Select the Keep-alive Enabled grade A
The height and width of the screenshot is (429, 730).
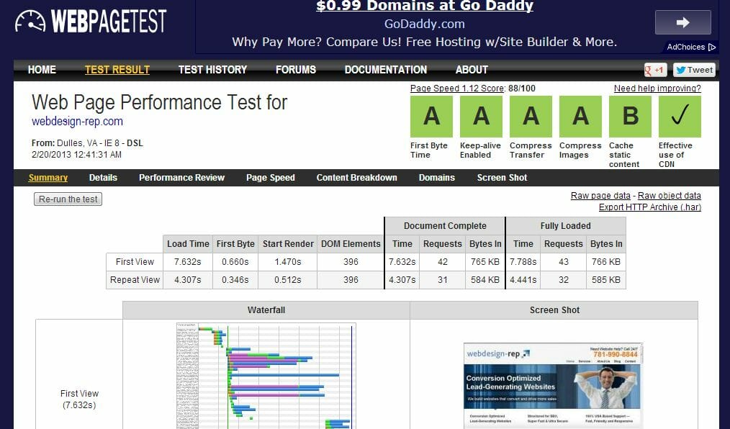[481, 117]
